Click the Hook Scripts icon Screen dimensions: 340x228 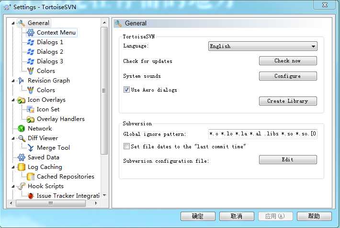tap(22, 186)
